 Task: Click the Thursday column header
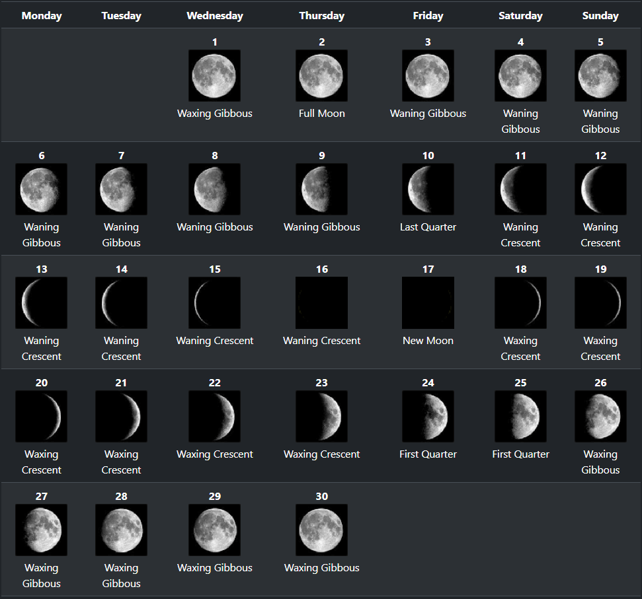321,16
